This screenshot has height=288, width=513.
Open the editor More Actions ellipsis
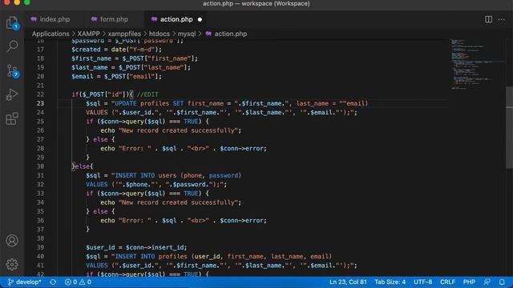[x=502, y=19]
